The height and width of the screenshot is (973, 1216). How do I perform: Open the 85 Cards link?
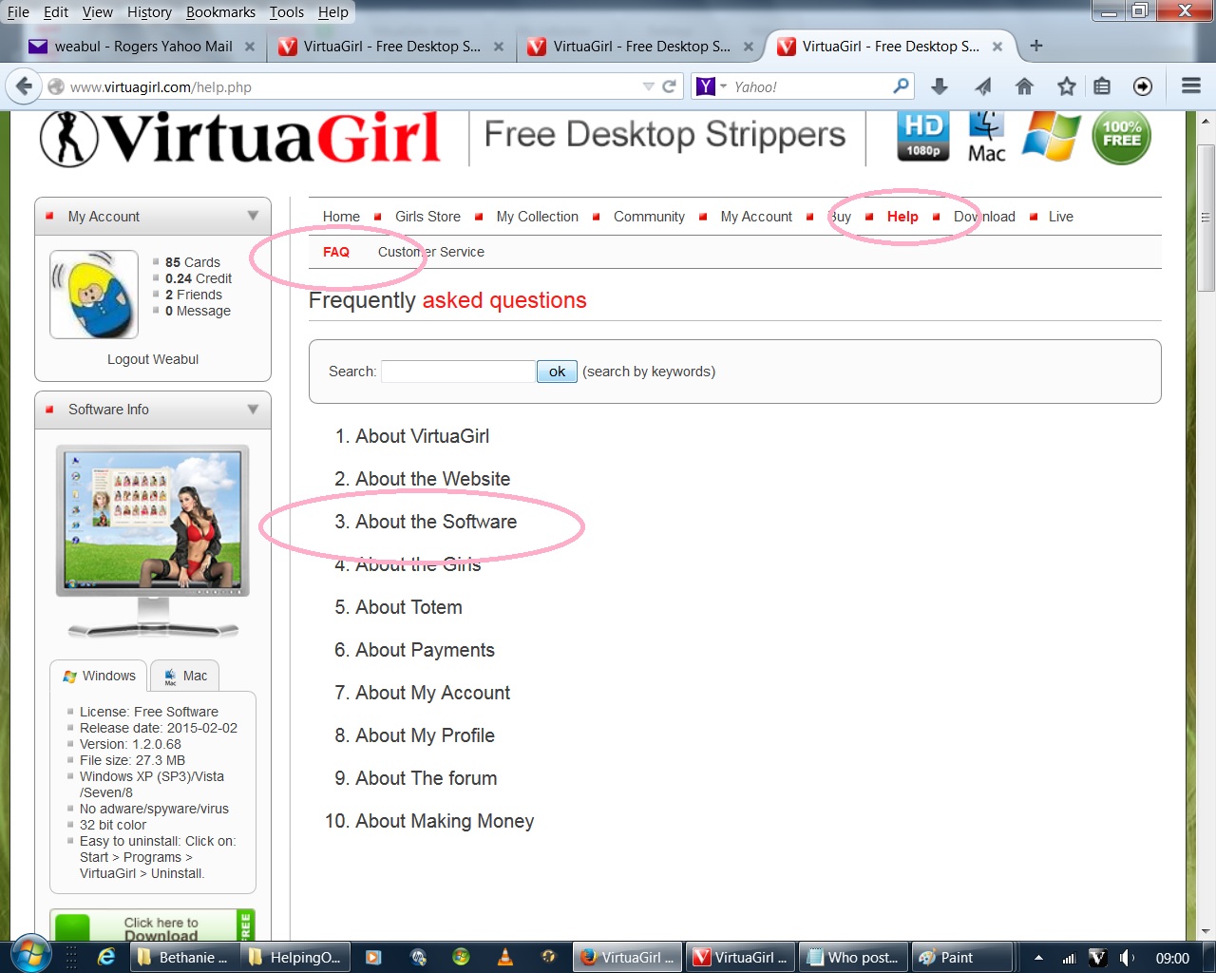click(192, 262)
